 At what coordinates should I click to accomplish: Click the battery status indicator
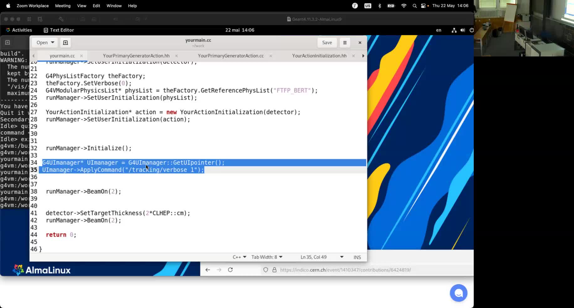(391, 6)
